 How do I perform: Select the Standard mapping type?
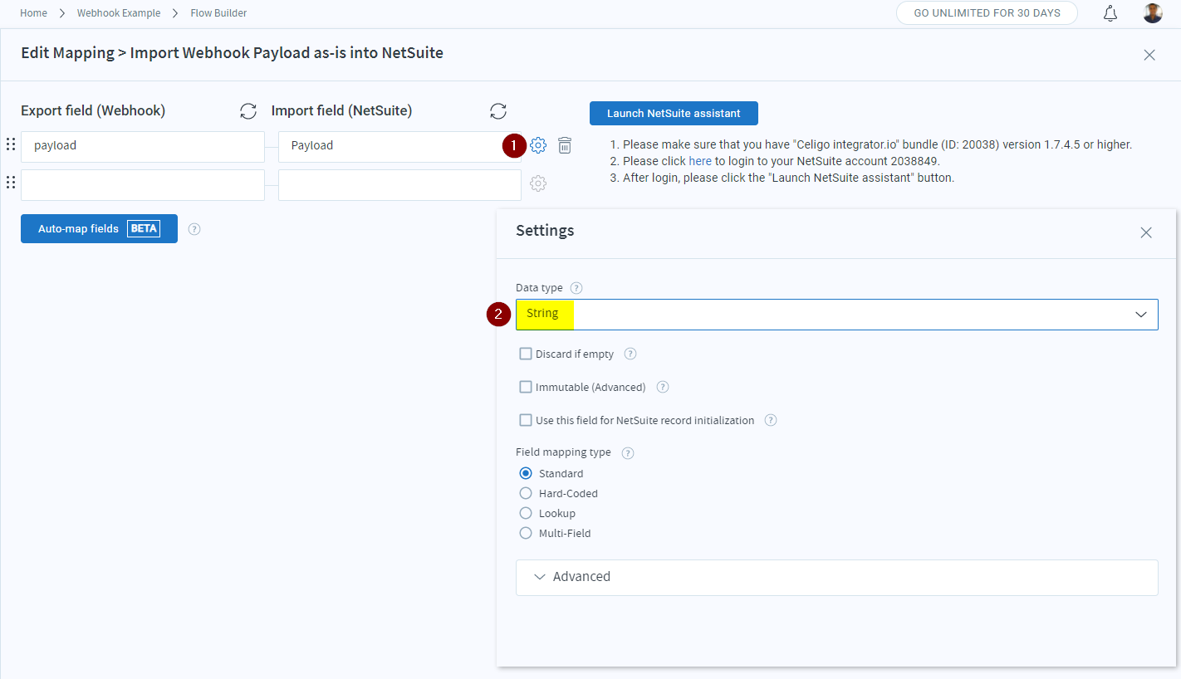pyautogui.click(x=526, y=473)
